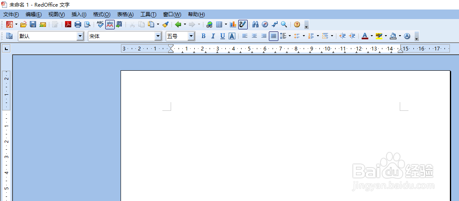This screenshot has width=459, height=201.
Task: Open Page Preview
Action: (87, 24)
